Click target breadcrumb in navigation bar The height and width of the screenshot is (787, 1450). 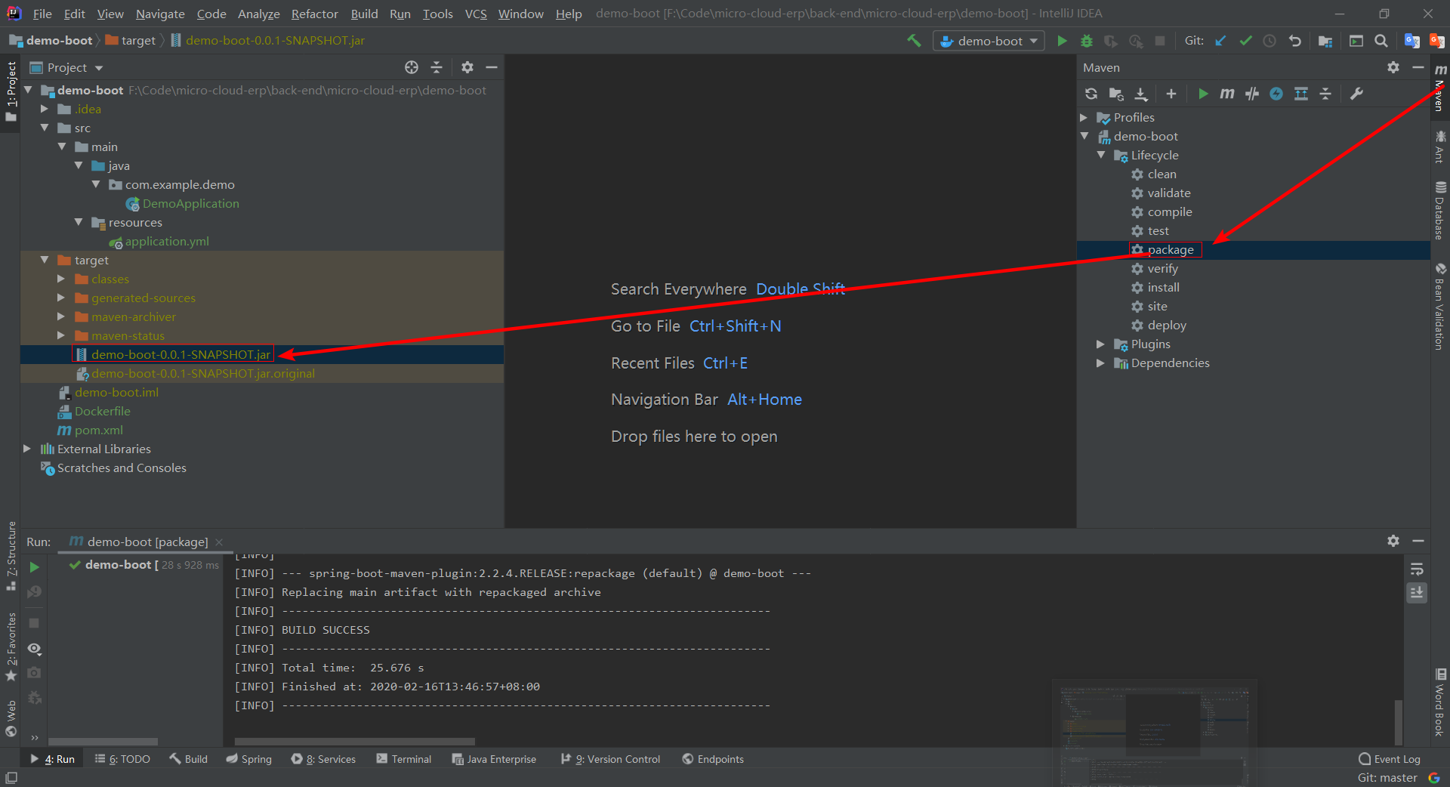pyautogui.click(x=131, y=41)
